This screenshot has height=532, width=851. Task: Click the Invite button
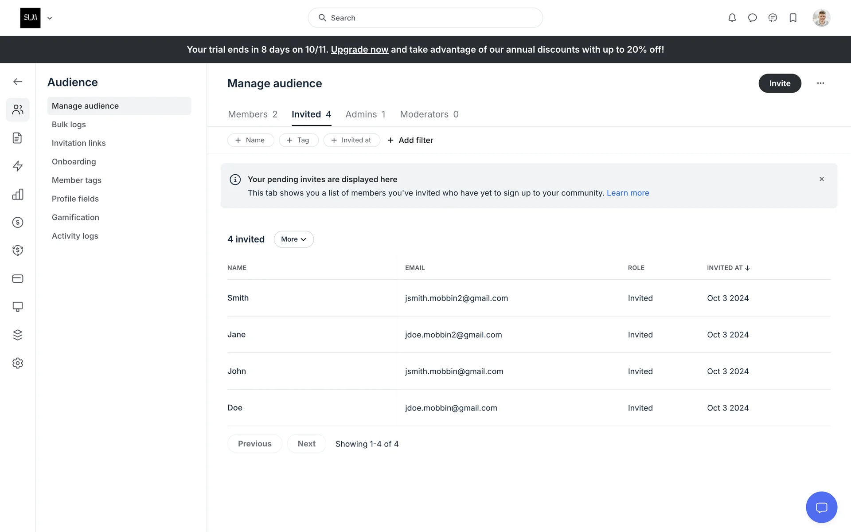[x=780, y=83]
